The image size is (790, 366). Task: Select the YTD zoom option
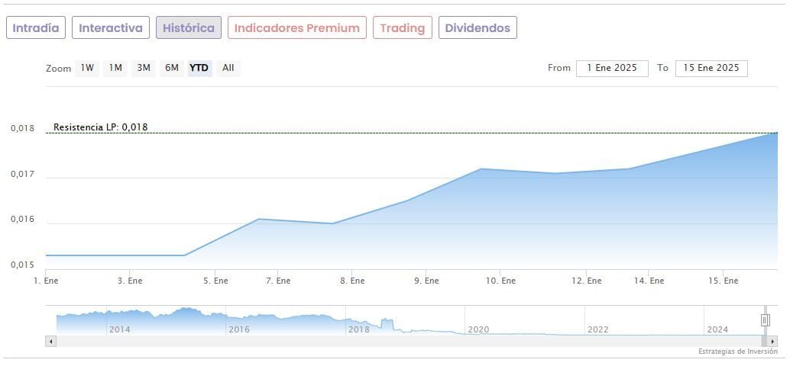point(199,68)
